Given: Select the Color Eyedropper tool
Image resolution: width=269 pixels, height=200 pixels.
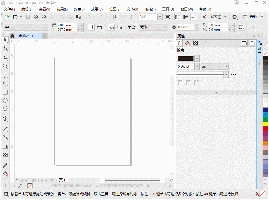Looking at the screenshot, I should click(5, 166).
